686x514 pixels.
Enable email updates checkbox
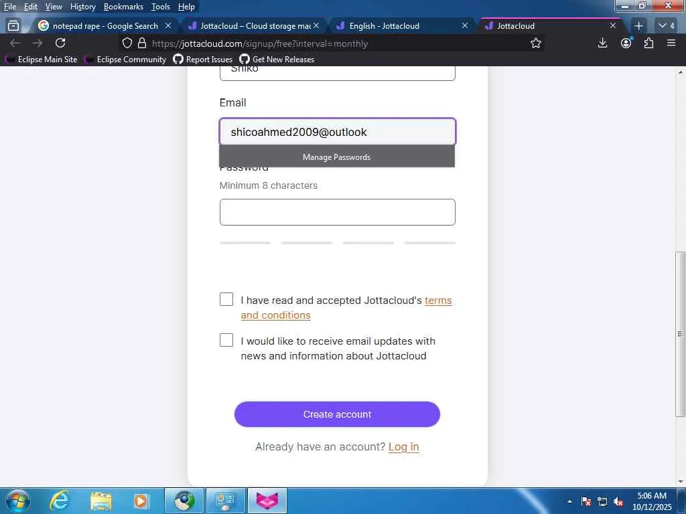226,340
